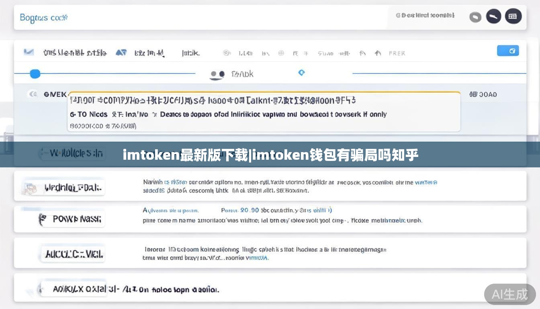Click the AI生成 watermark badge
This screenshot has height=309, width=540.
509,294
